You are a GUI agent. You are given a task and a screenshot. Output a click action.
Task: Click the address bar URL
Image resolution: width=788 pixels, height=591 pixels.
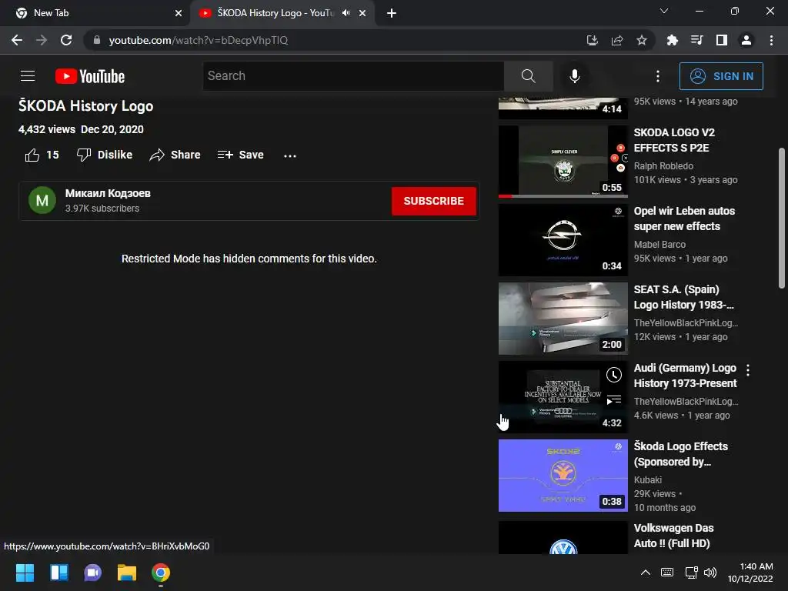tap(199, 40)
